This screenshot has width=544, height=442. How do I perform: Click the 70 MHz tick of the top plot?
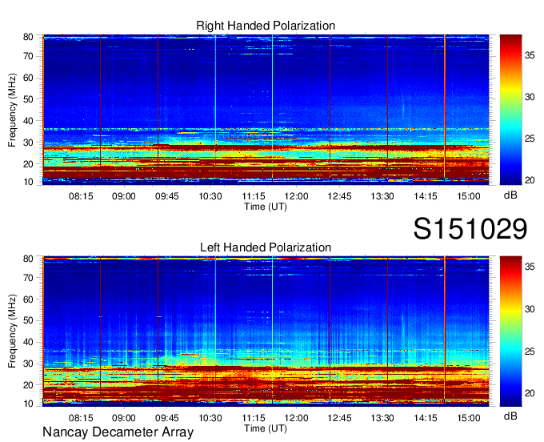pos(28,56)
